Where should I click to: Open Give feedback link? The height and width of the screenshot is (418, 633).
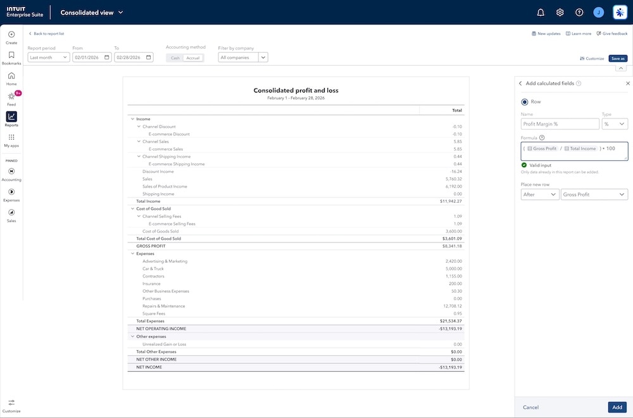[612, 34]
